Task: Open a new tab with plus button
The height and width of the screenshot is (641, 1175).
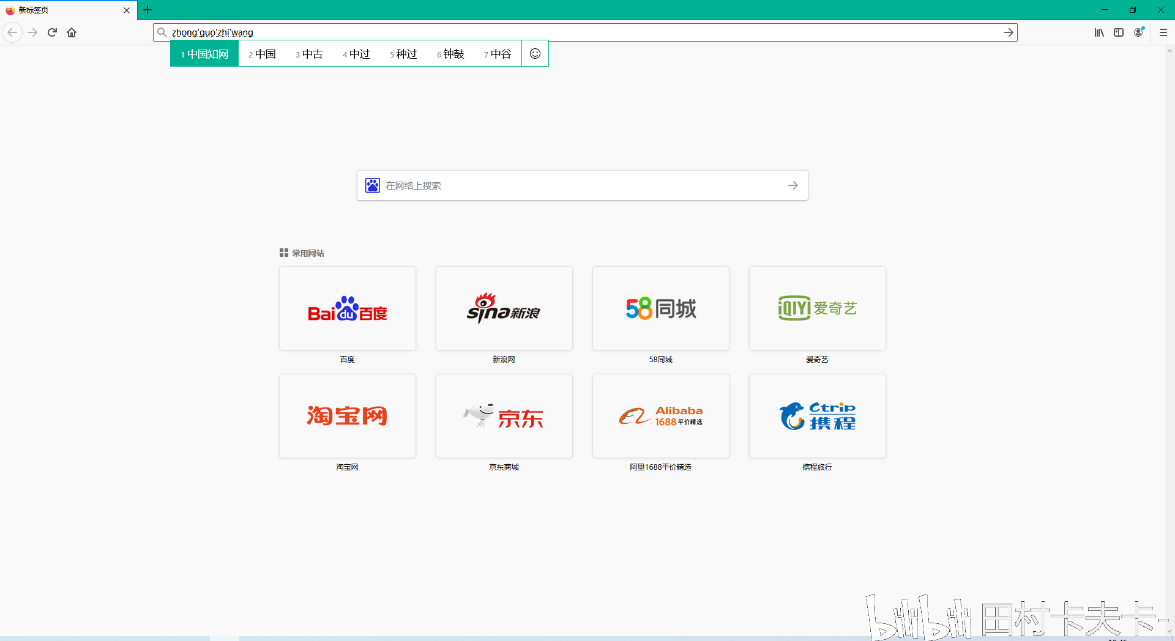Action: 147,10
